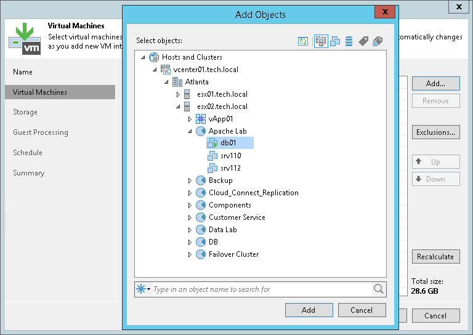Screen dimensions: 473x335
Task: Select the tag combinations view icon
Action: [x=378, y=41]
